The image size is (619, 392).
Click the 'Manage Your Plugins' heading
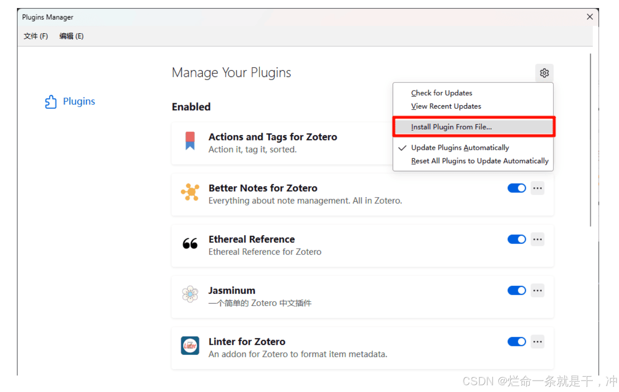coord(231,73)
